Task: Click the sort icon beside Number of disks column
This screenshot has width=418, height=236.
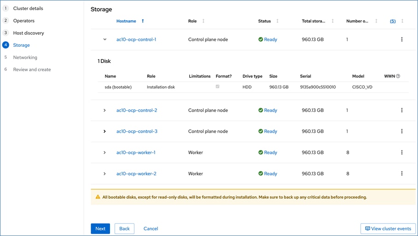Action: pyautogui.click(x=376, y=21)
